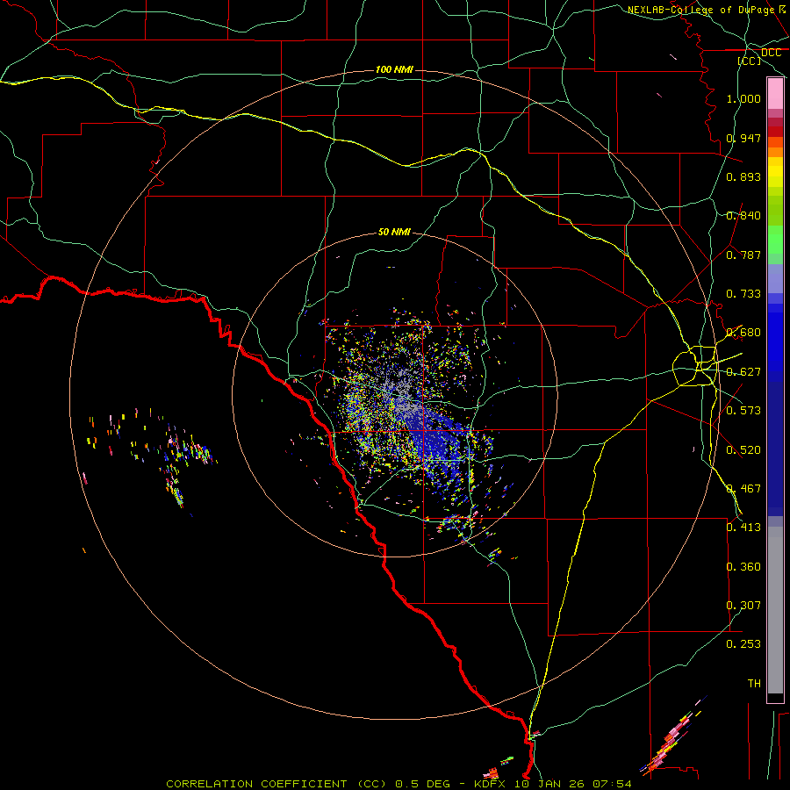Click the 0.307 legend value
Image resolution: width=790 pixels, height=790 pixels.
pos(743,606)
